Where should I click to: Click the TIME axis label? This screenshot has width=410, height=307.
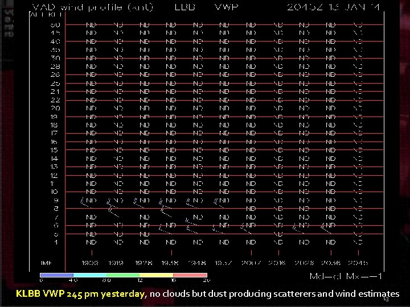[47, 263]
